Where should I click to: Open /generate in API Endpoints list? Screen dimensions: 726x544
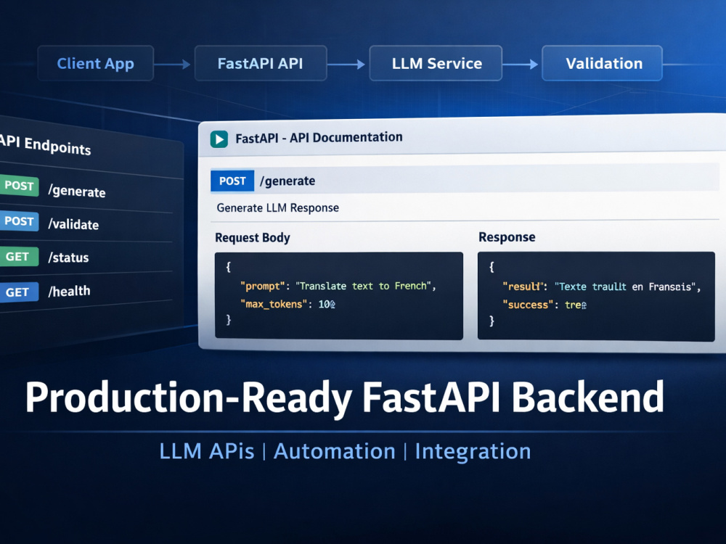coord(77,191)
